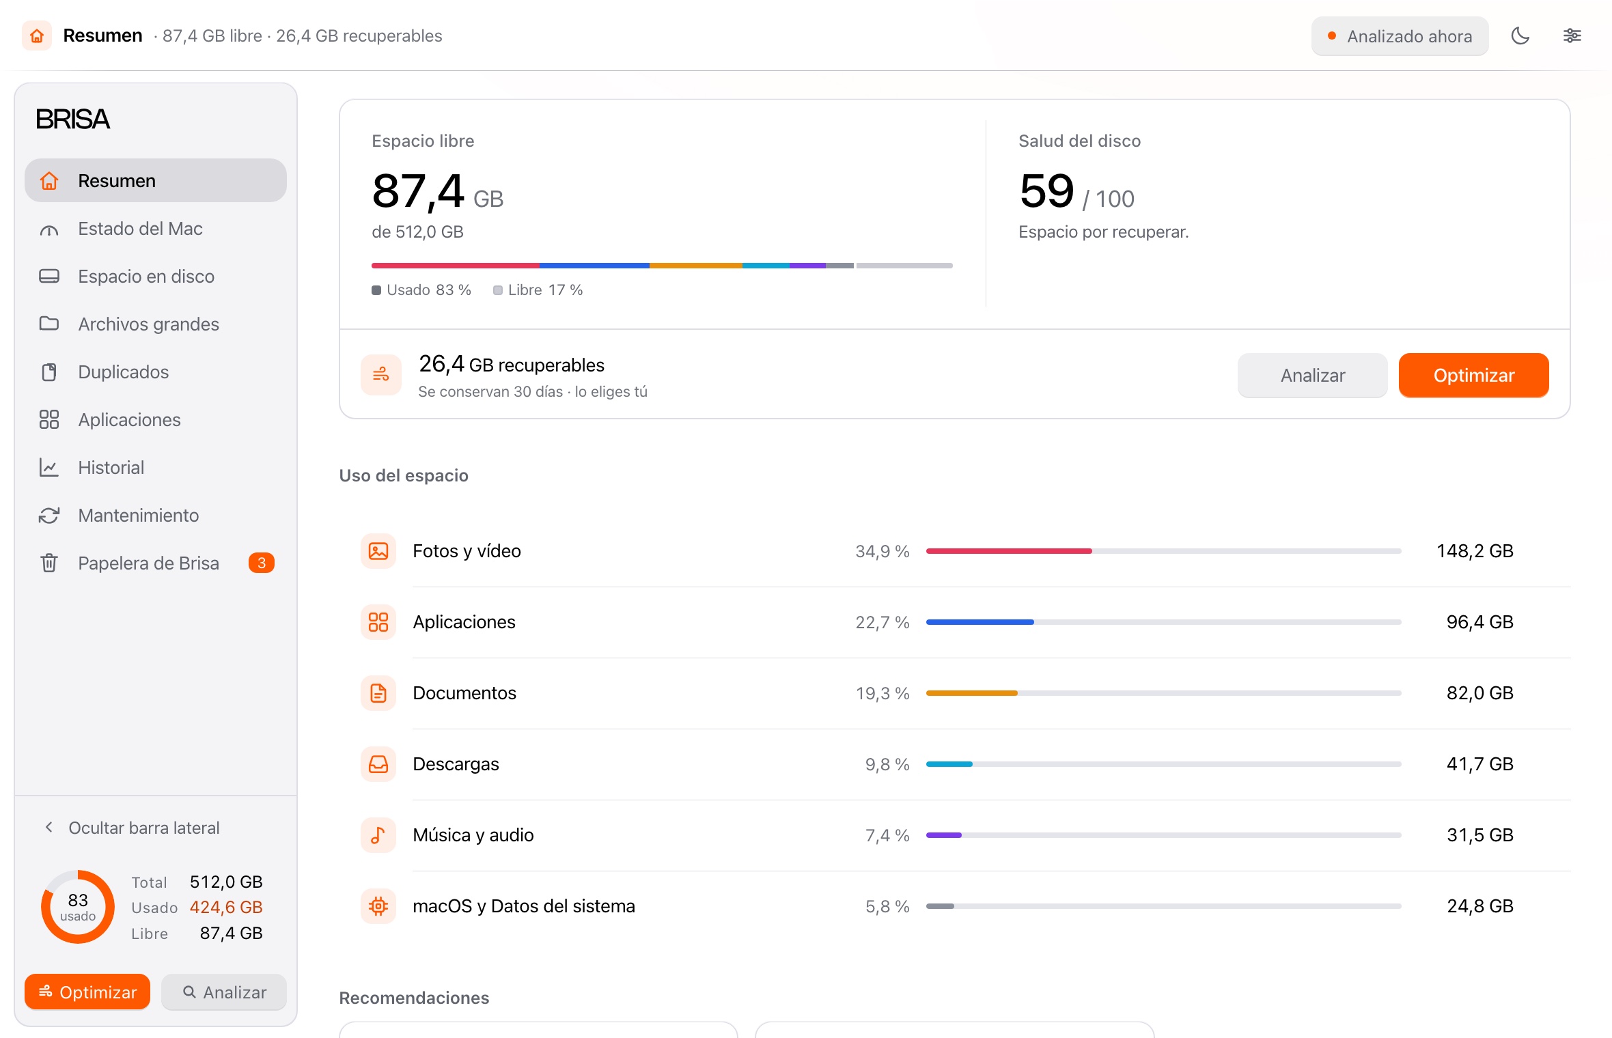Open Archivos grandes in the sidebar
This screenshot has width=1612, height=1038.
tap(156, 324)
